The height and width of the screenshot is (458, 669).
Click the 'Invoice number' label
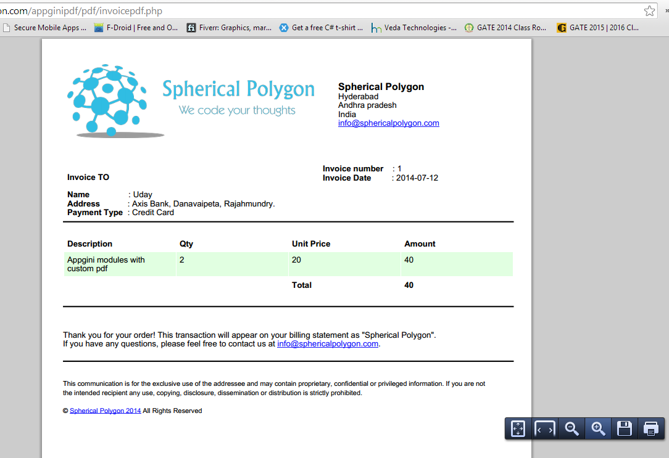(x=353, y=169)
